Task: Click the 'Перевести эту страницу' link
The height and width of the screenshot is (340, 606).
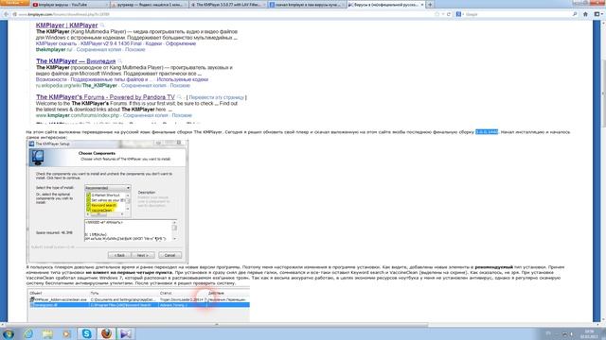Action: tap(217, 97)
